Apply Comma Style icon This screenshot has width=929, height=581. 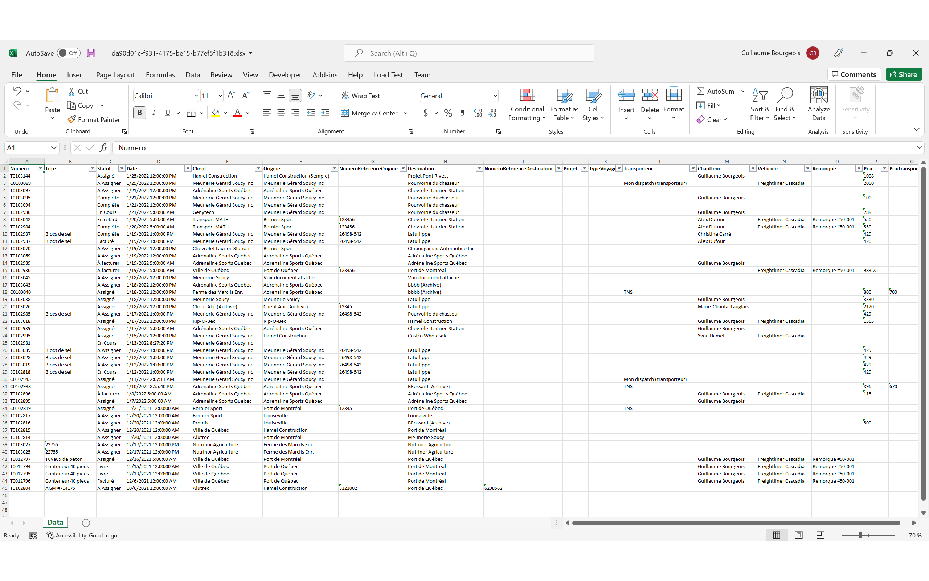click(x=463, y=113)
